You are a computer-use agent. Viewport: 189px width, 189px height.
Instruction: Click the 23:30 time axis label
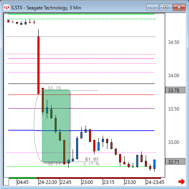coord(130,182)
